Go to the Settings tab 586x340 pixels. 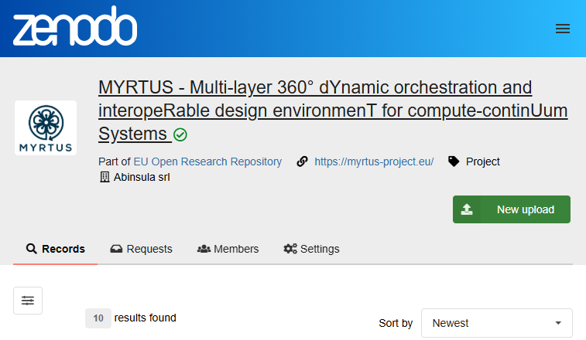pyautogui.click(x=311, y=249)
